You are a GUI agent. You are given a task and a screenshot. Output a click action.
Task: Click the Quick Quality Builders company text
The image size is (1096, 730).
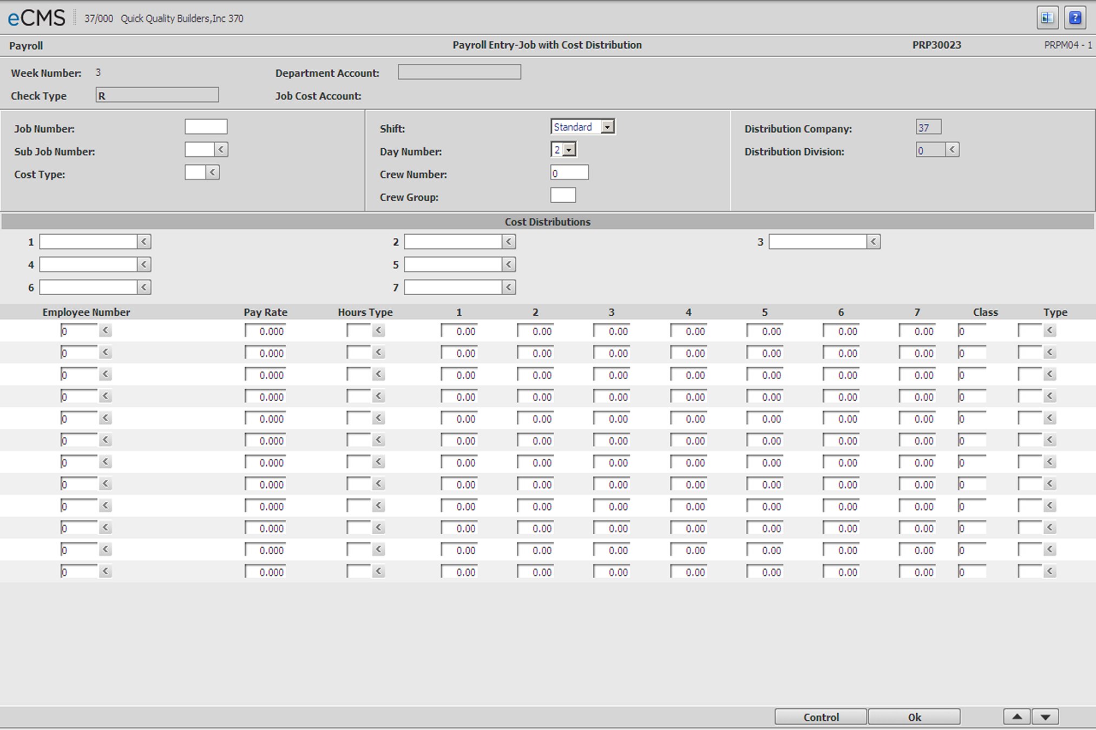182,18
